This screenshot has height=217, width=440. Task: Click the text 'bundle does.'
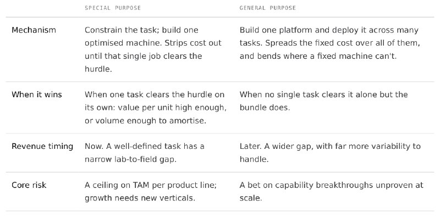[x=265, y=108]
